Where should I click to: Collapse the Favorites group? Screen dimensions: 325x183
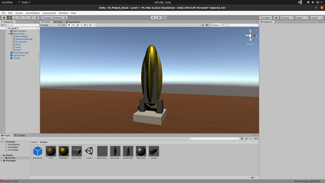tap(1, 141)
